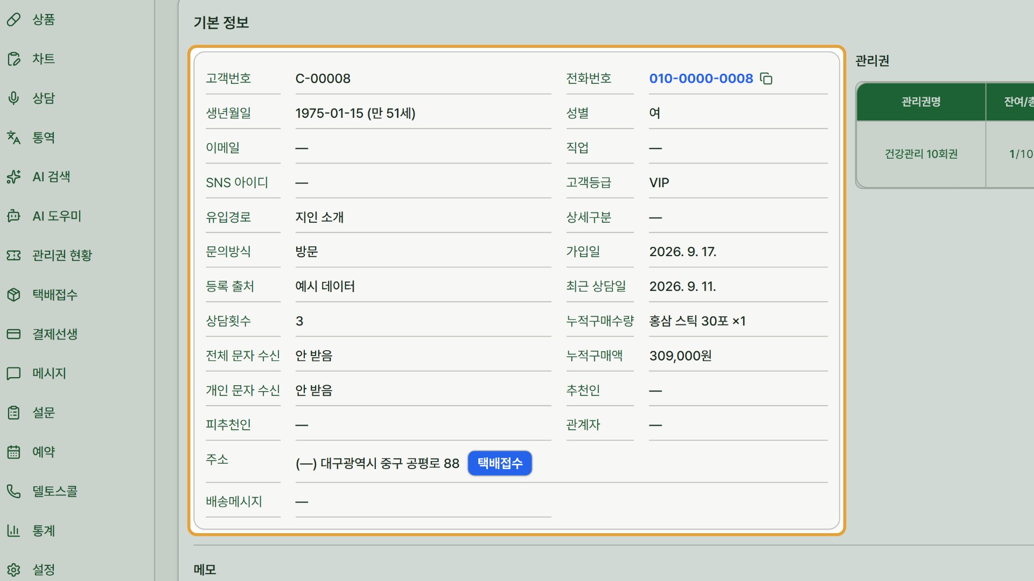Click phone number link 010-0000-0008
The width and height of the screenshot is (1034, 581).
[701, 79]
